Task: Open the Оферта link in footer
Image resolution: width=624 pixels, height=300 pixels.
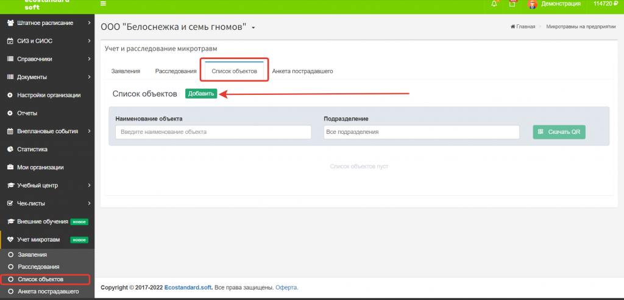Action: tap(286, 287)
